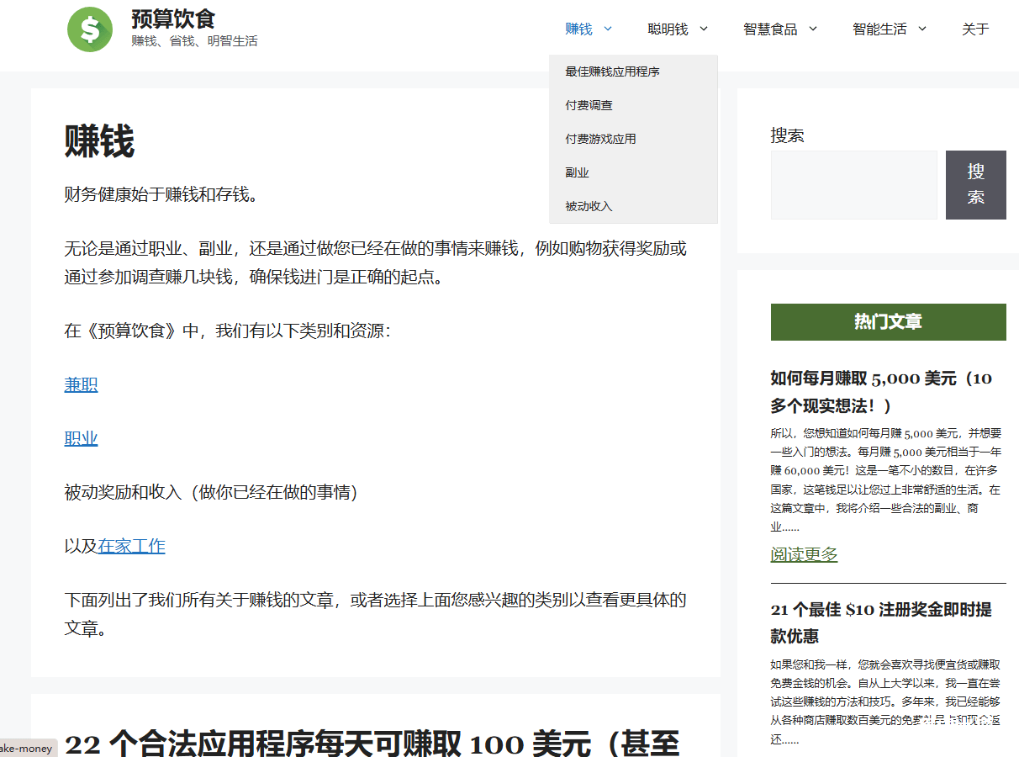Go to the 关于 page
The height and width of the screenshot is (757, 1019).
(x=975, y=29)
